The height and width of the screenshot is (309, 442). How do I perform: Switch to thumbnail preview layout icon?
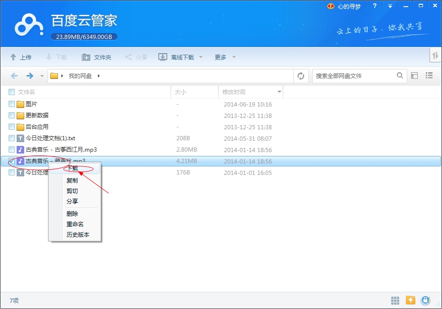[x=414, y=76]
